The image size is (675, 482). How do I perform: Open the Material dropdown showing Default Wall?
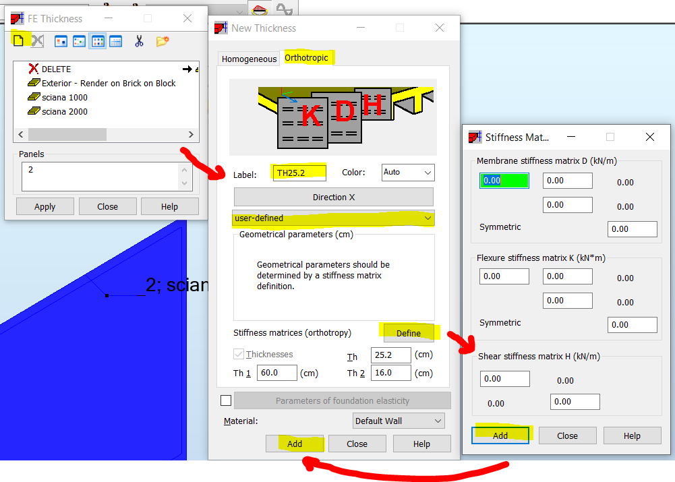click(398, 420)
